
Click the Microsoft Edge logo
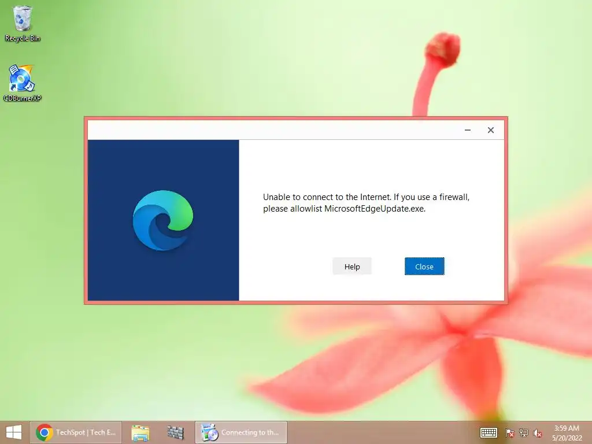(x=163, y=220)
